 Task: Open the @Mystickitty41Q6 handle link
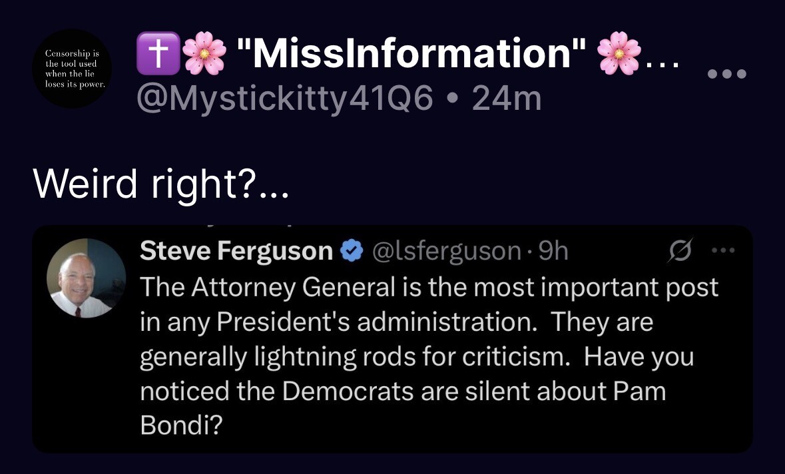(x=285, y=98)
